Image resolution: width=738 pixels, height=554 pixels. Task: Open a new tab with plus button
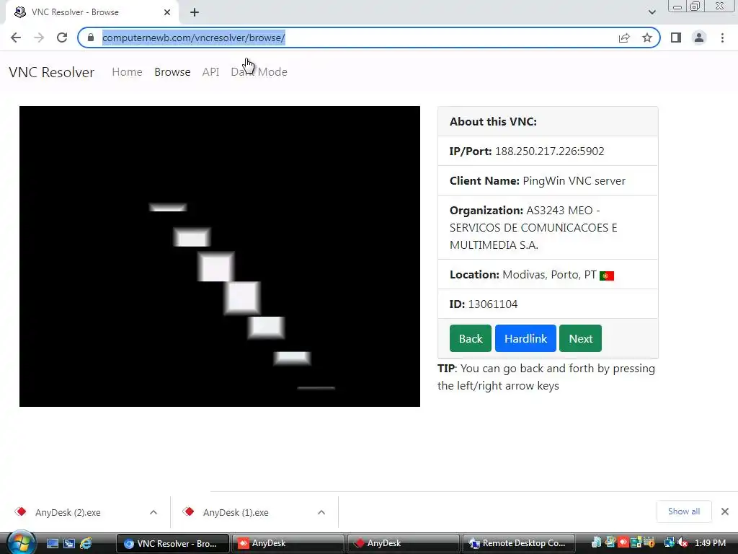click(195, 12)
